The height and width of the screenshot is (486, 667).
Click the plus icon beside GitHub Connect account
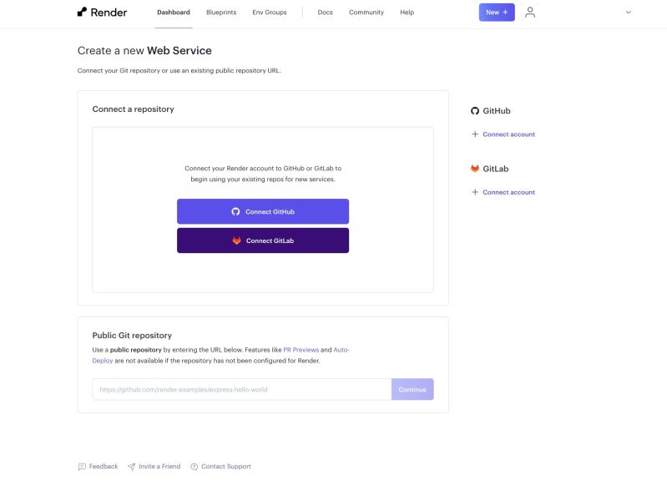click(475, 134)
